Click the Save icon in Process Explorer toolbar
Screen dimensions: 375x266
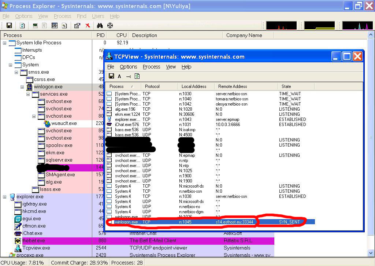9,25
